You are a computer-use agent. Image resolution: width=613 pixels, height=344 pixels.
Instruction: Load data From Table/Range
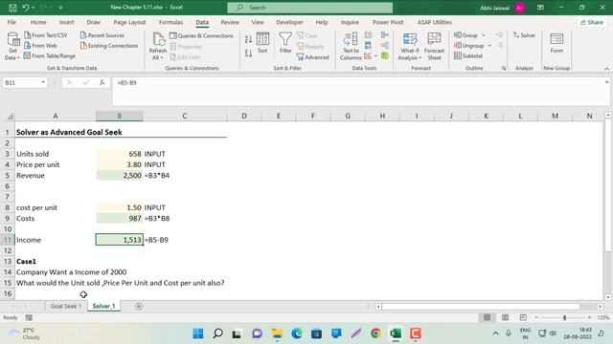tap(50, 55)
